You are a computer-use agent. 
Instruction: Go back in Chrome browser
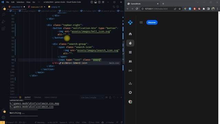tap(128, 9)
